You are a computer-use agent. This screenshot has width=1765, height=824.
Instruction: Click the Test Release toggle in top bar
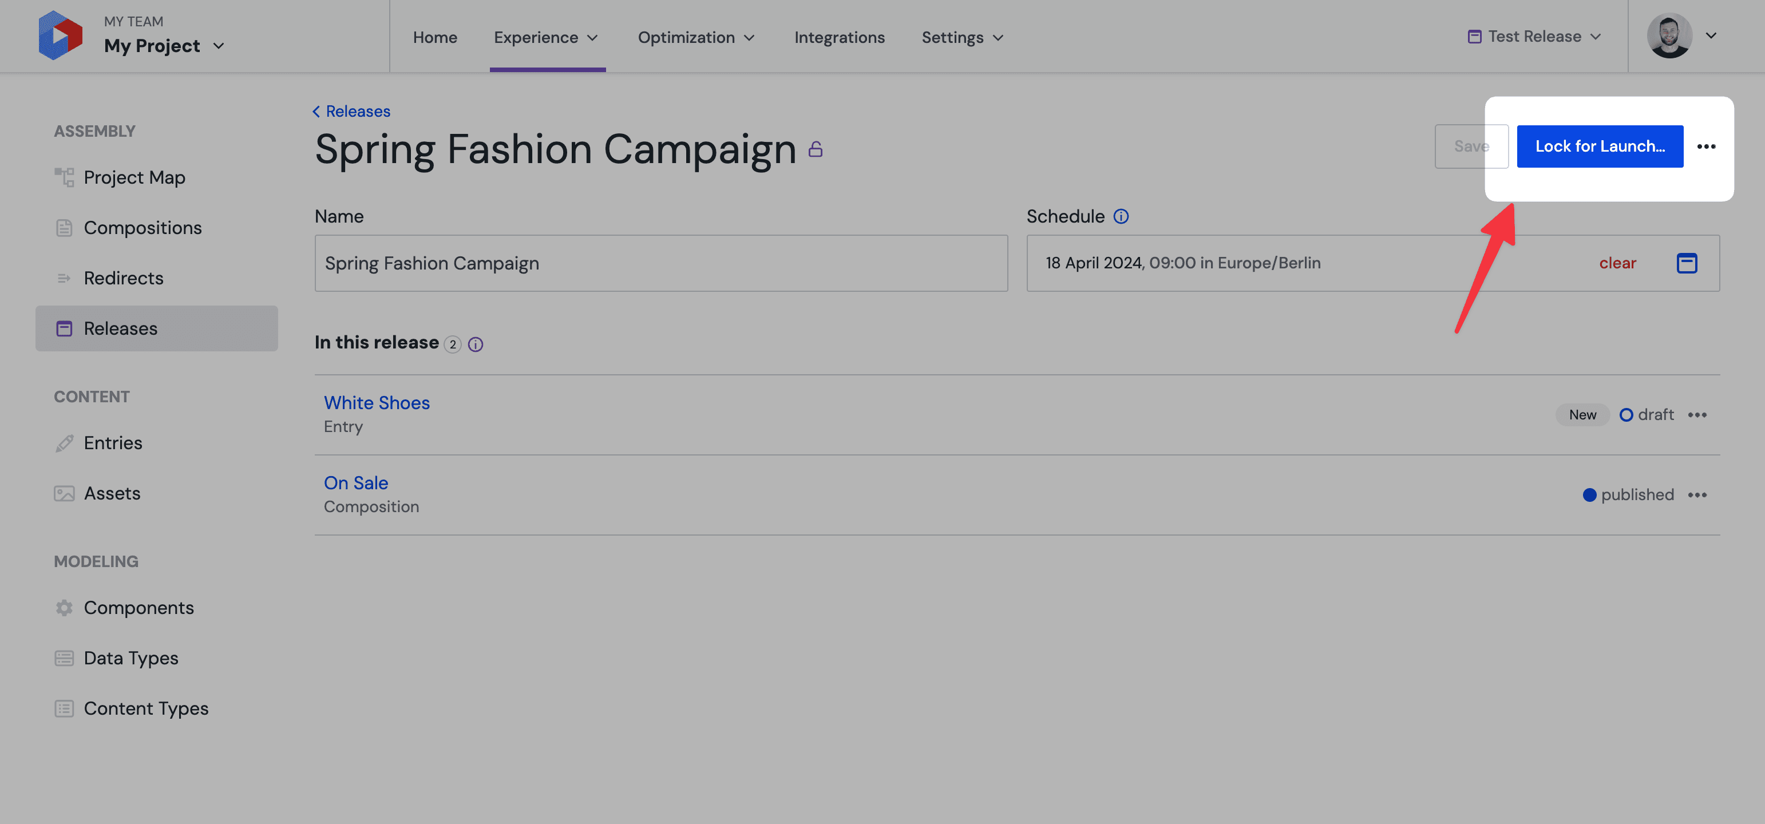(x=1532, y=36)
